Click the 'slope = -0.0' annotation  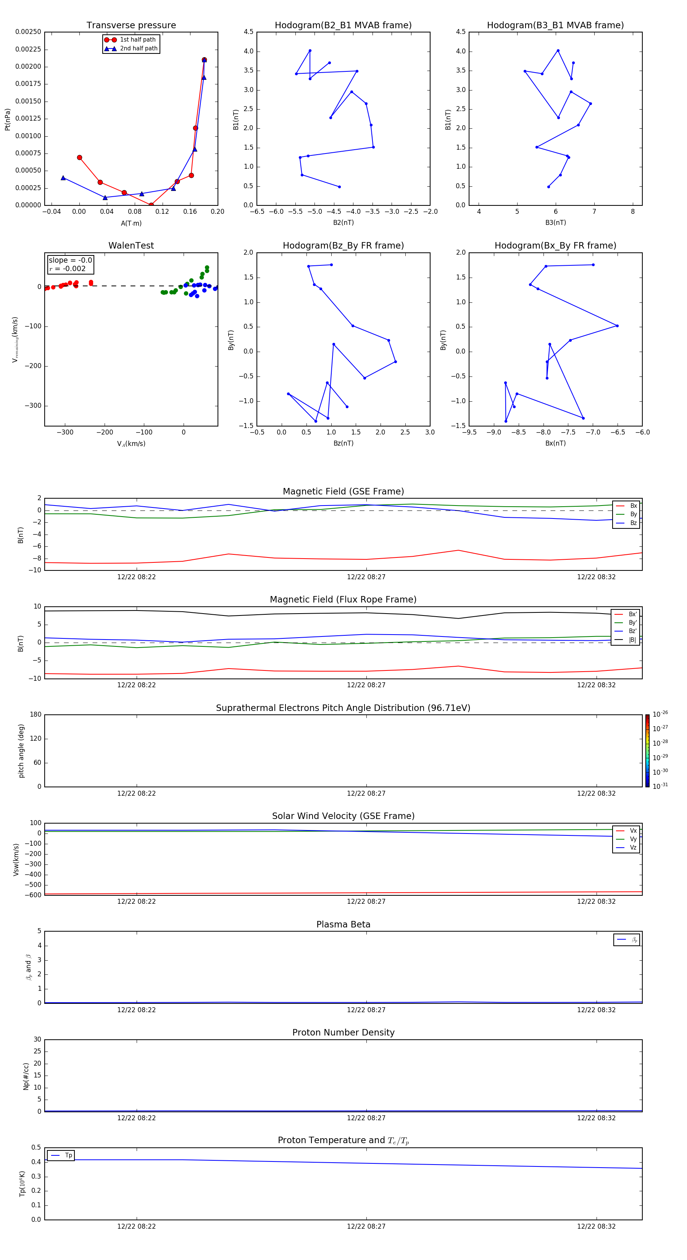[x=70, y=260]
